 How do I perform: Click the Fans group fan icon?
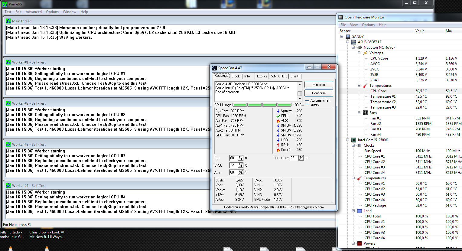[365, 112]
